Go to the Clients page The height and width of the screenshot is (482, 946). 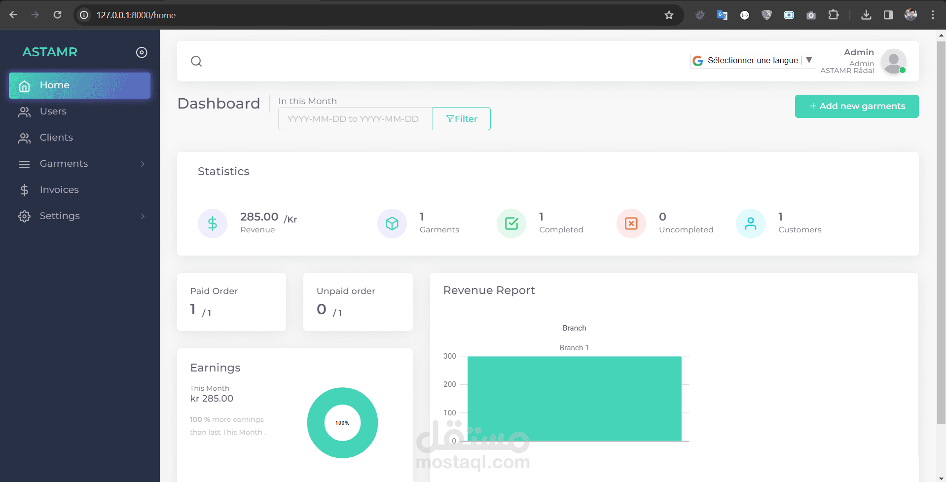[x=79, y=138]
